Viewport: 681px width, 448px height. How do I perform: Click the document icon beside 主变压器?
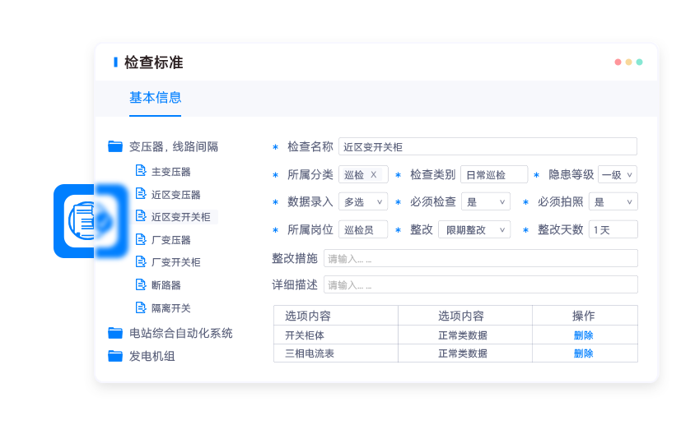140,171
